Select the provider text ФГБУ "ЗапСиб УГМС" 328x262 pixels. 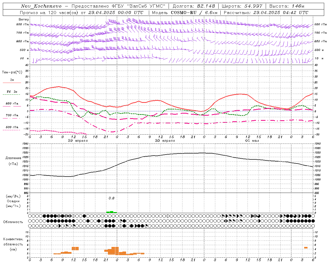tap(138, 6)
